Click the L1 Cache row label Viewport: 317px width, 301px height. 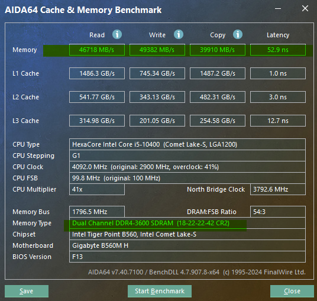(x=25, y=73)
